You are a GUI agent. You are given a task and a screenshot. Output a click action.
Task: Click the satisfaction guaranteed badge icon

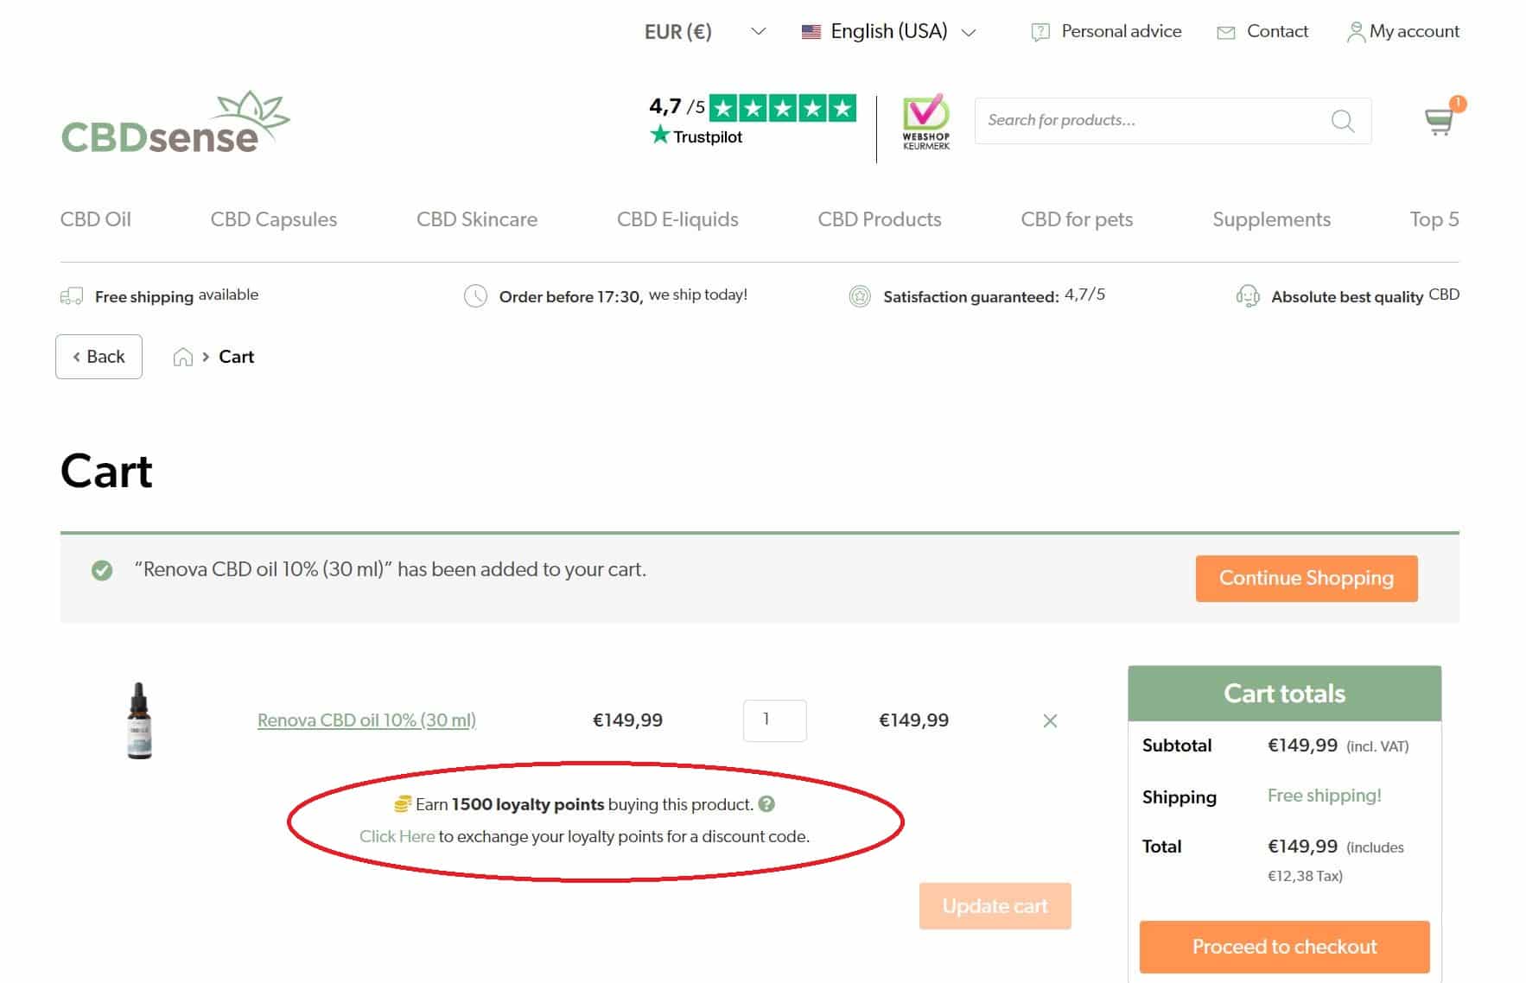(860, 296)
